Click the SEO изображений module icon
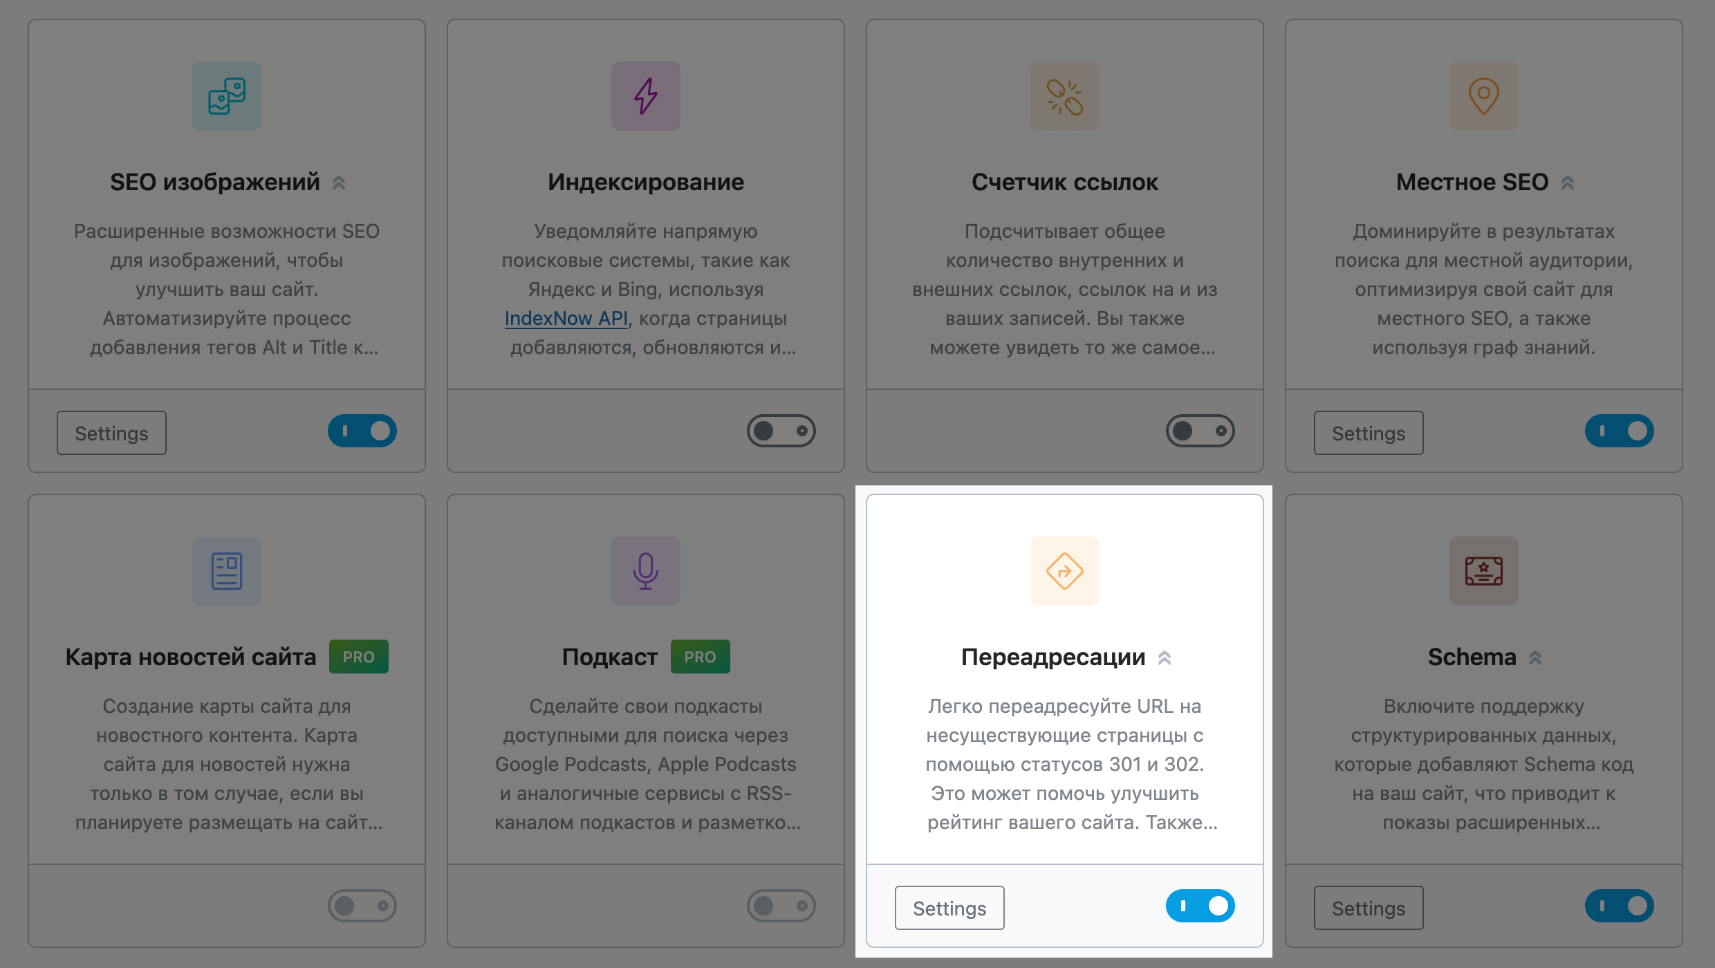 tap(227, 96)
